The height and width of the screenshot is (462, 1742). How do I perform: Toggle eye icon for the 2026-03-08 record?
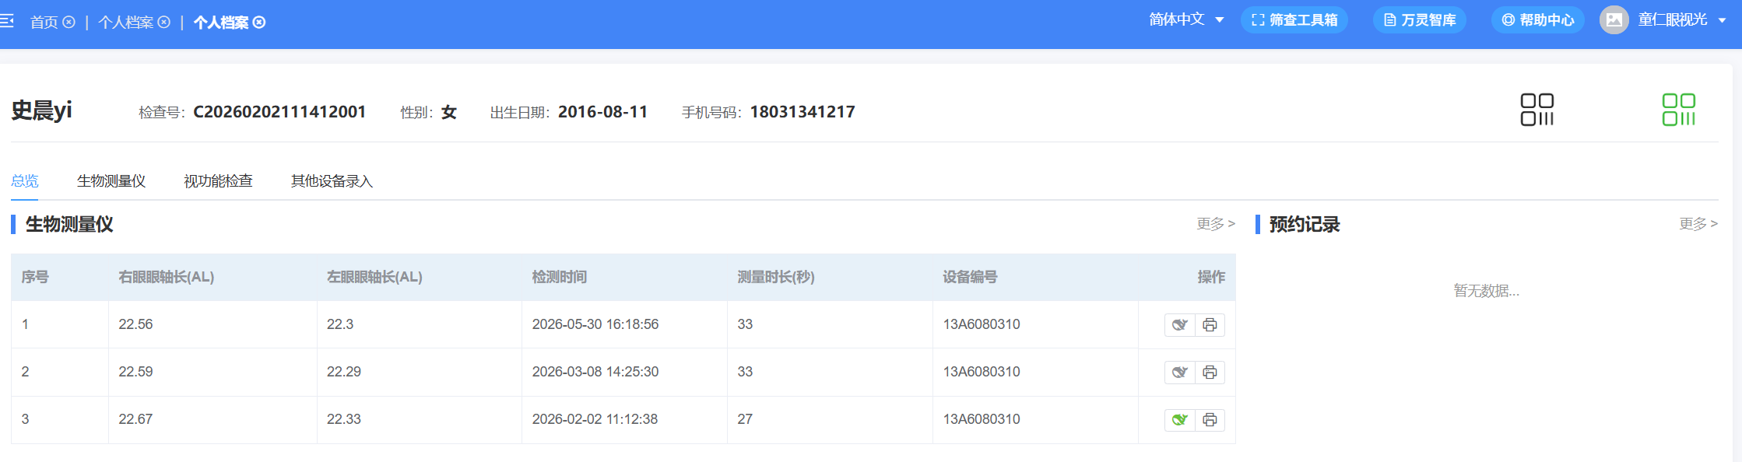coord(1180,373)
